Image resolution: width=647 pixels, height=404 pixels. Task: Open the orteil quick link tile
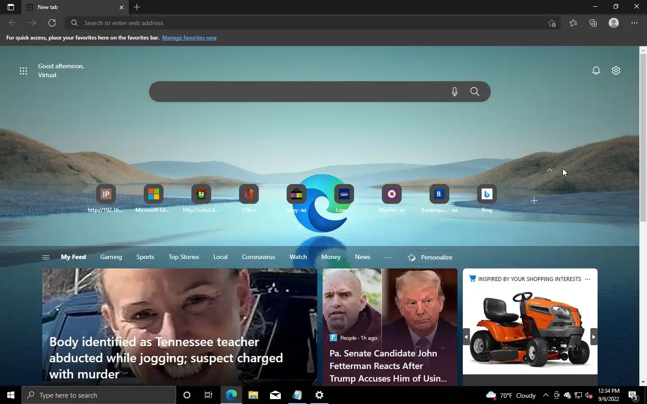[201, 198]
